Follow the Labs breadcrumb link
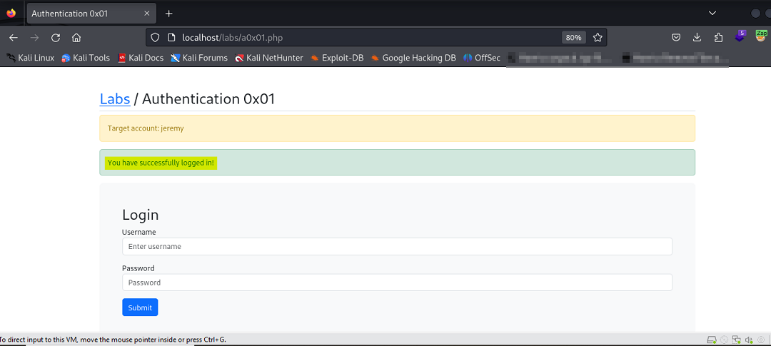This screenshot has height=346, width=771. (x=115, y=98)
